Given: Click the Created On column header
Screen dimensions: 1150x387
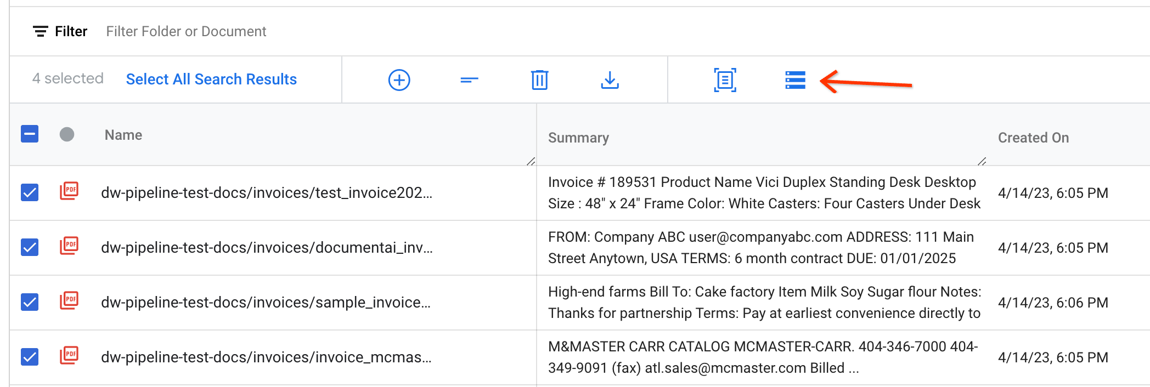Looking at the screenshot, I should point(1033,138).
